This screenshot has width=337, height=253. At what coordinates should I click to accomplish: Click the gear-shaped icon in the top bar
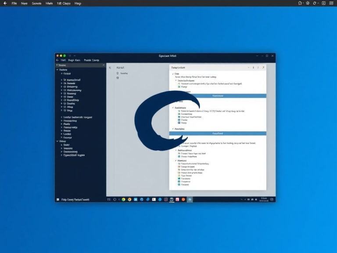(x=308, y=3)
